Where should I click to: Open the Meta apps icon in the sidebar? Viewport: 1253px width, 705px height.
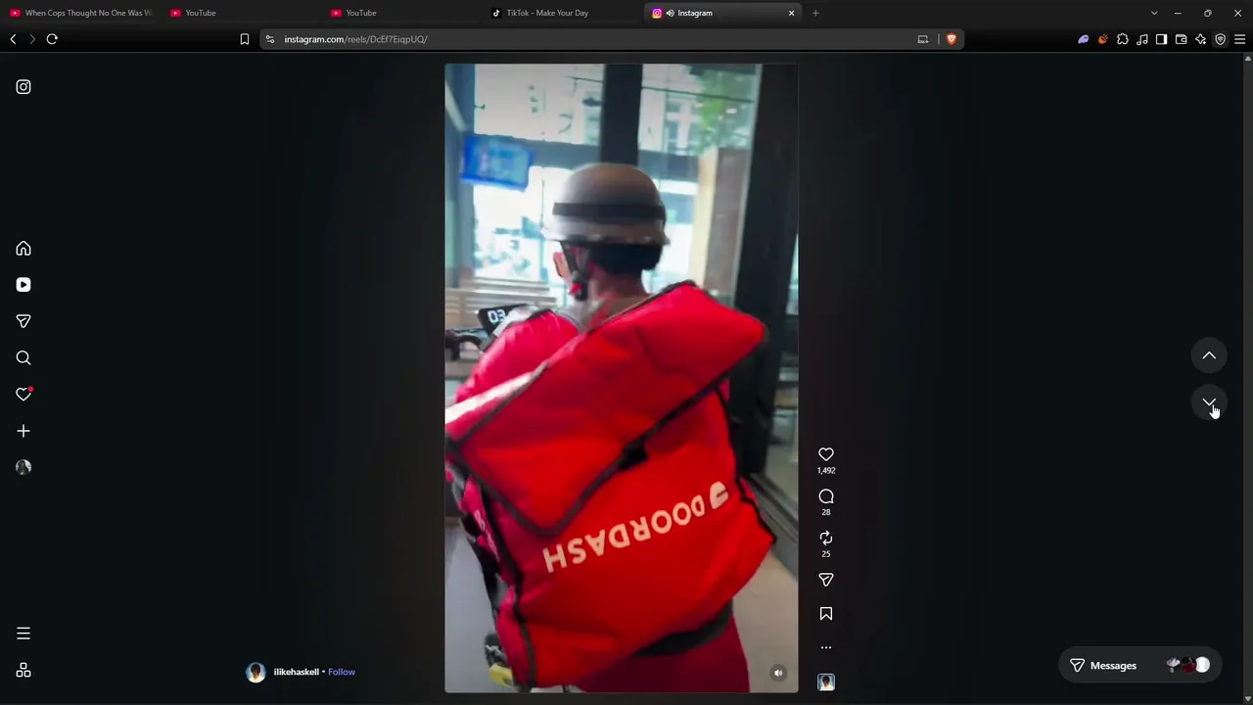(x=23, y=671)
